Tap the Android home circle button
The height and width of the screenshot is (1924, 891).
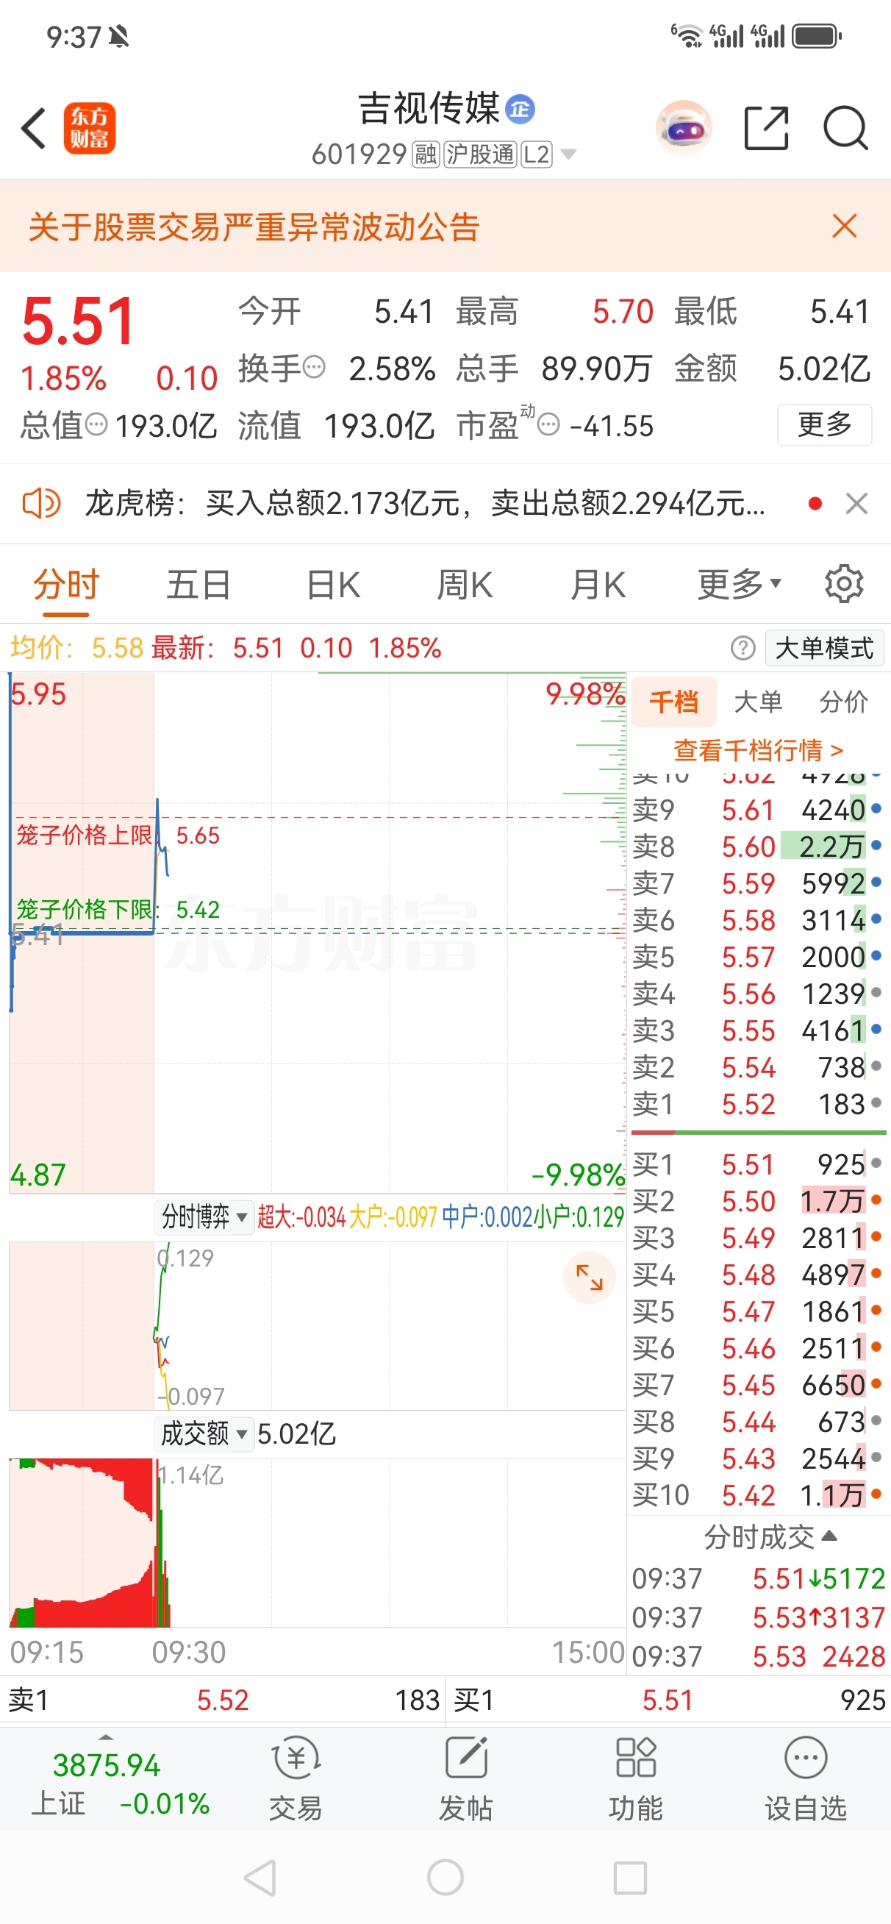[445, 1878]
